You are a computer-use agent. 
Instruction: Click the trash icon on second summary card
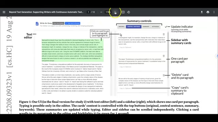[163, 56]
